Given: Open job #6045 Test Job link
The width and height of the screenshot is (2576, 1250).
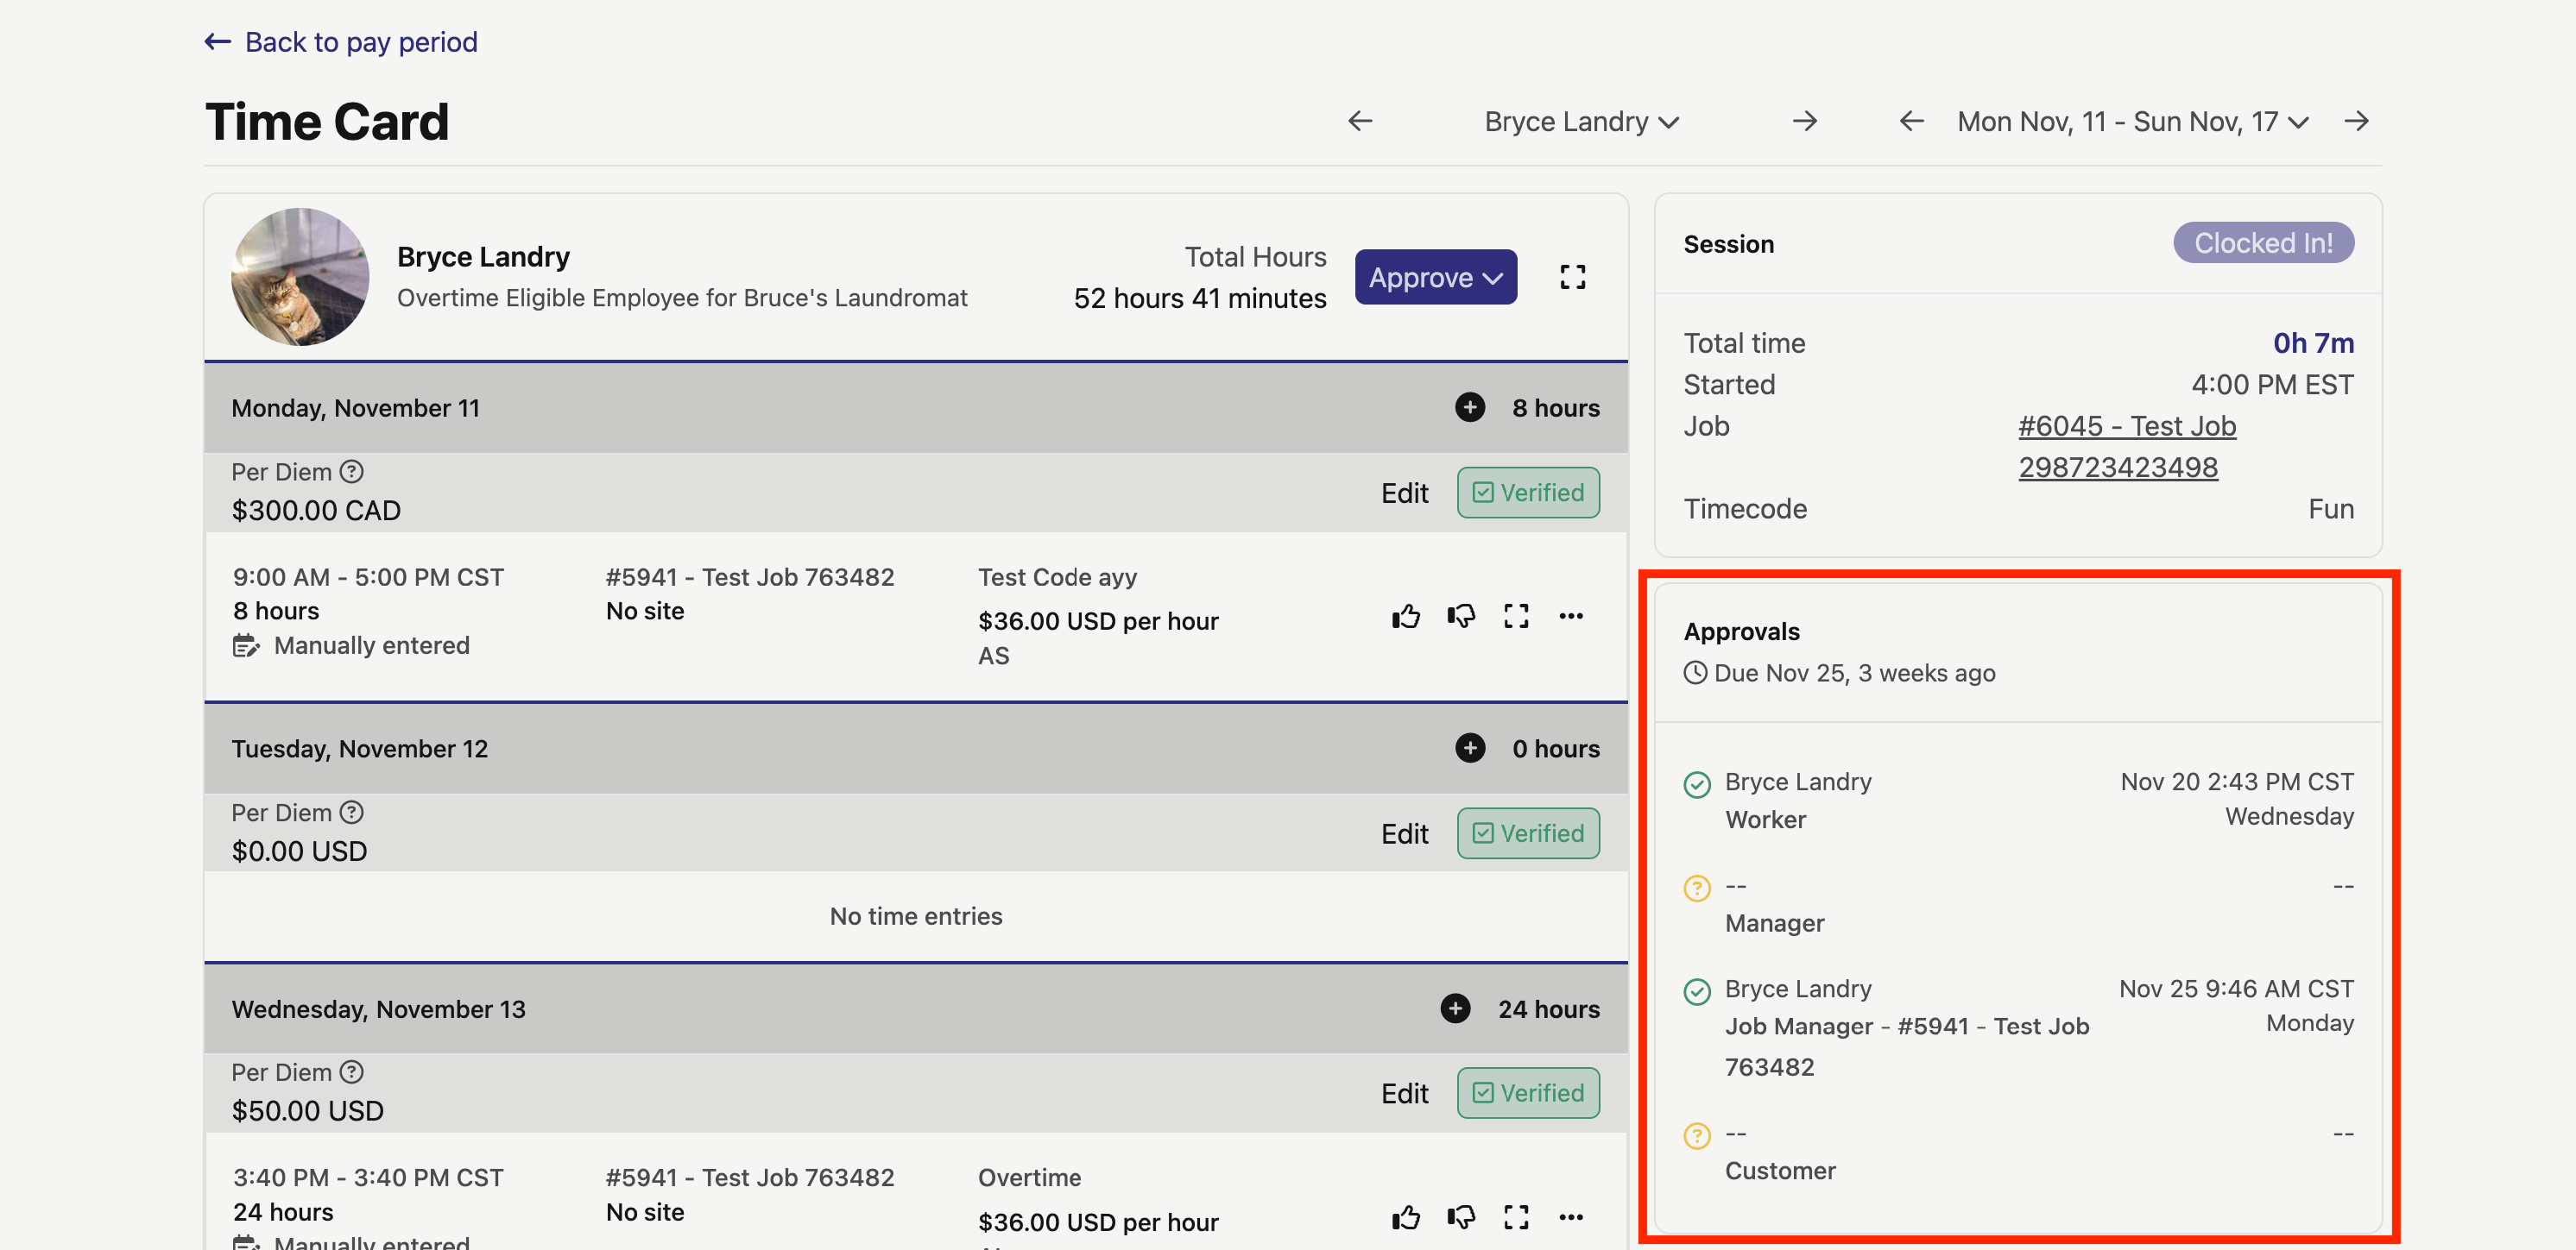Looking at the screenshot, I should 2126,427.
